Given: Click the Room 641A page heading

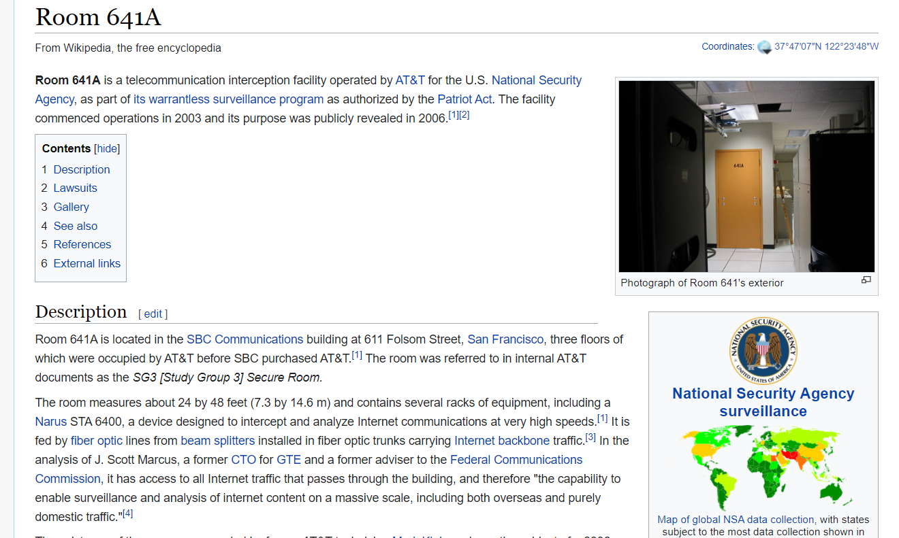Looking at the screenshot, I should coord(98,17).
